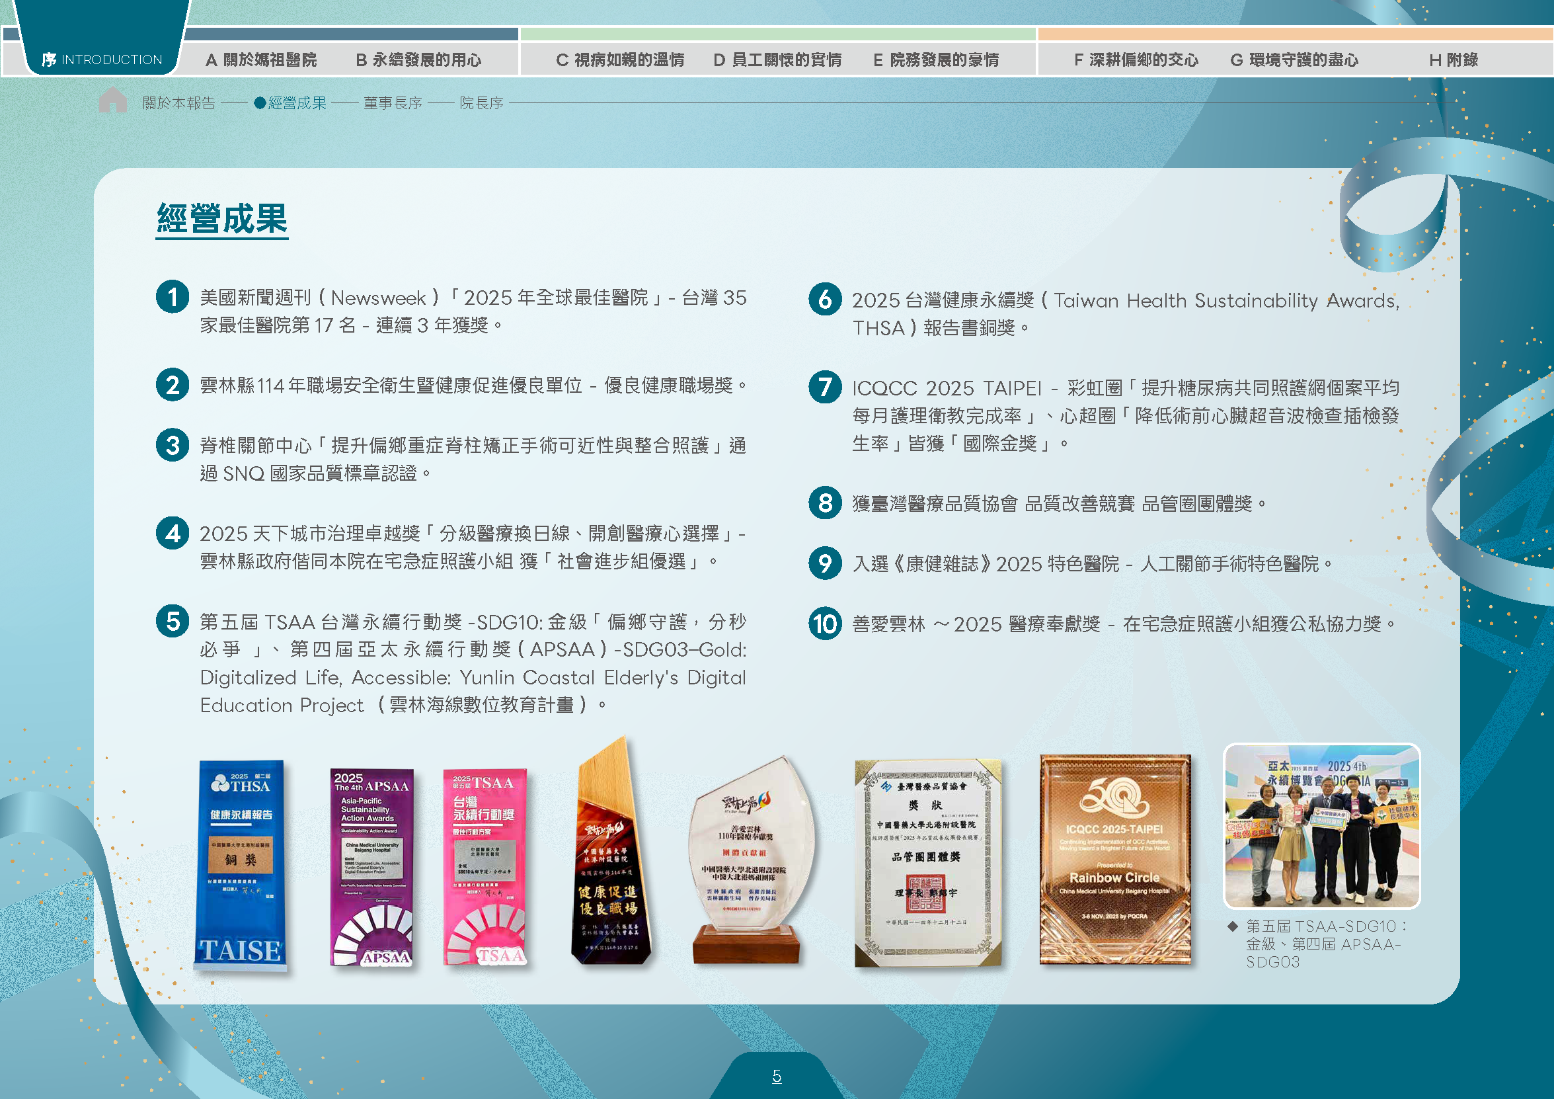The height and width of the screenshot is (1099, 1554).
Task: Go to B 永續發展的用心 section
Action: [419, 60]
